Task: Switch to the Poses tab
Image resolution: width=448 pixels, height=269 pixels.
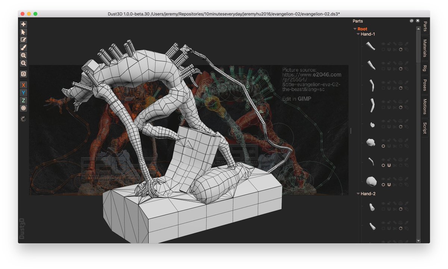Action: [x=425, y=85]
